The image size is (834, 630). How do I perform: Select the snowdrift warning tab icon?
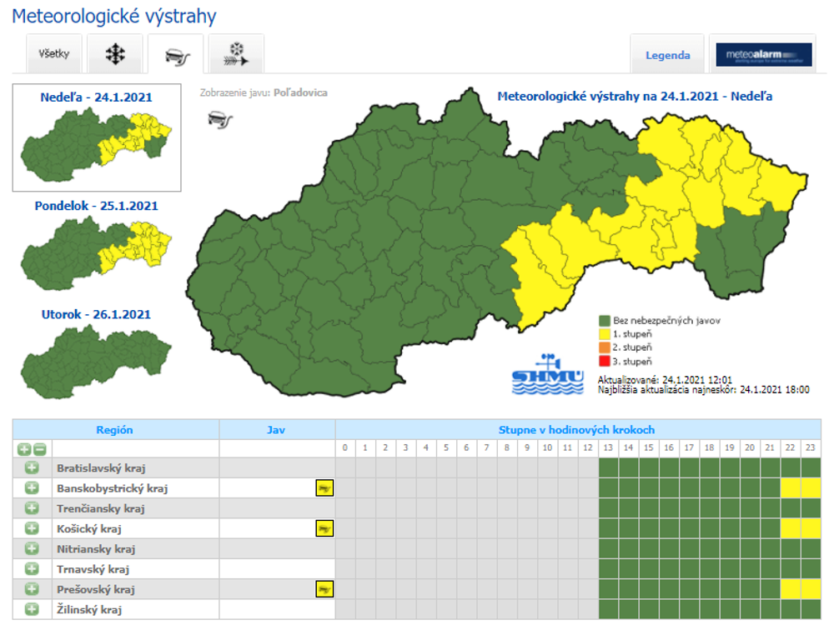coord(237,53)
